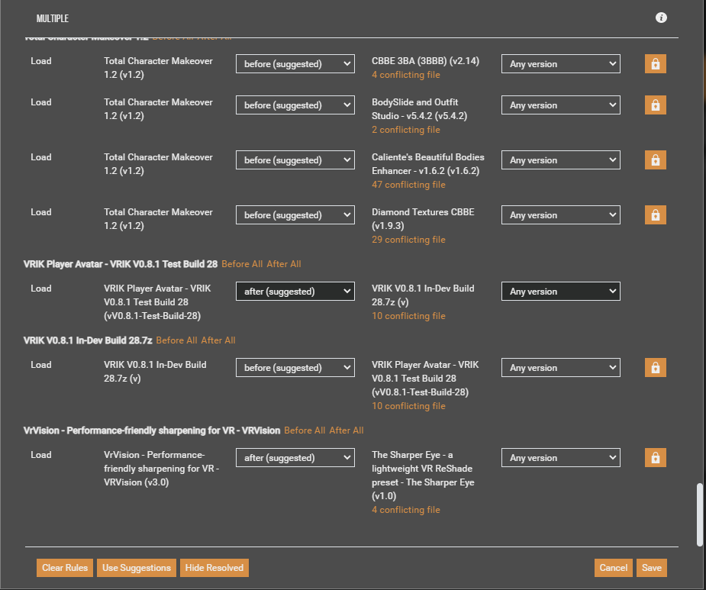Click lock icon for The Sharper Eye rule

click(x=655, y=458)
